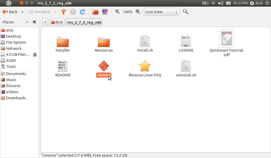Zoom in with the plus magnifier

(138, 12)
